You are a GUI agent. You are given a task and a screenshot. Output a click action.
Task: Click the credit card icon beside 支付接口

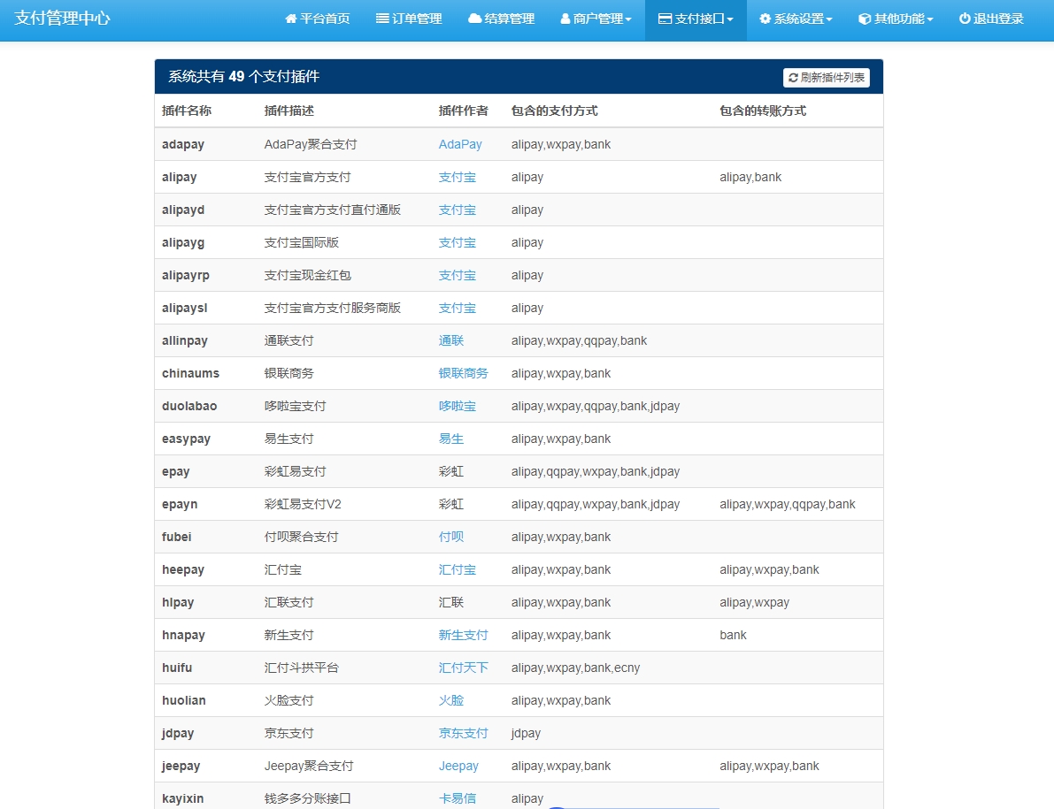point(665,19)
